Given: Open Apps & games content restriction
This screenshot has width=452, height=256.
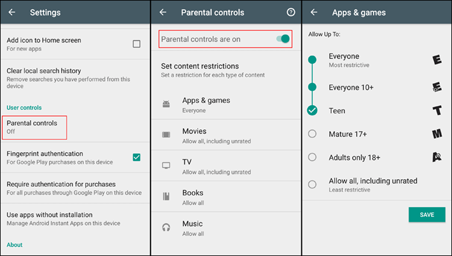Looking at the screenshot, I should pyautogui.click(x=226, y=104).
